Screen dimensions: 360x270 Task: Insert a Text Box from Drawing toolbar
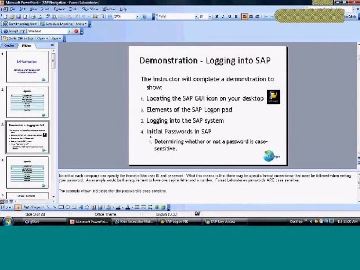(x=74, y=207)
